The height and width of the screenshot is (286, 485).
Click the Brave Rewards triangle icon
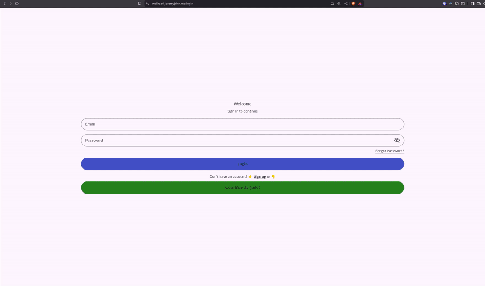coord(360,4)
